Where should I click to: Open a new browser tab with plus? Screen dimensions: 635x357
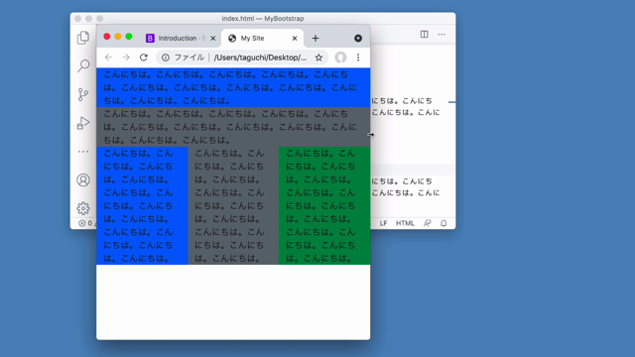point(316,38)
